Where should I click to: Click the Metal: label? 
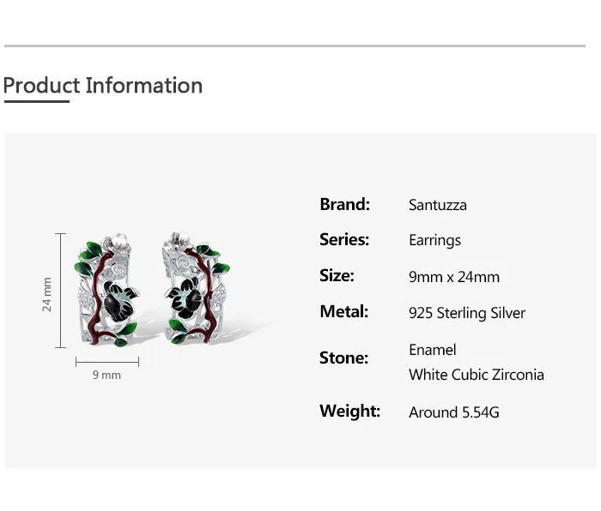click(343, 311)
